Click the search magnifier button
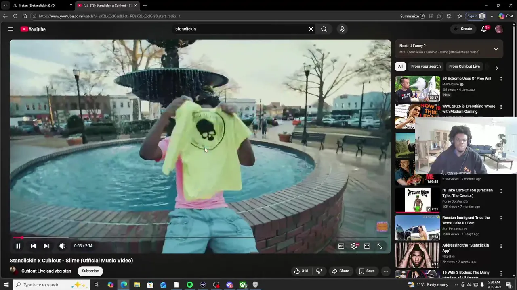This screenshot has width=517, height=290. (324, 29)
